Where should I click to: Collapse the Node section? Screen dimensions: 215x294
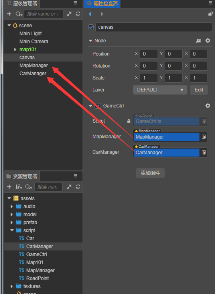[91, 41]
